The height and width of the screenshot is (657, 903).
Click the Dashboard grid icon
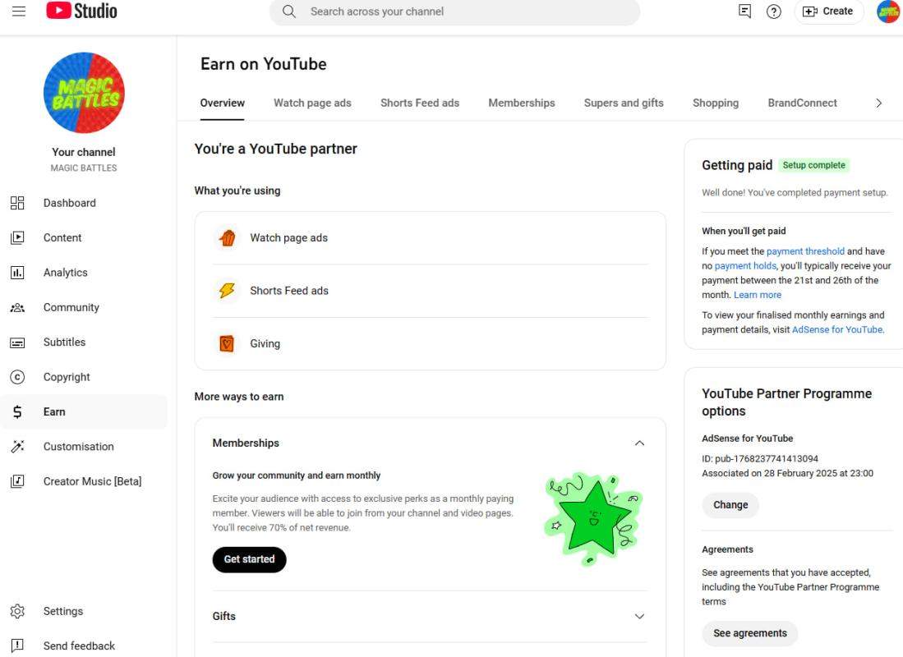click(17, 203)
